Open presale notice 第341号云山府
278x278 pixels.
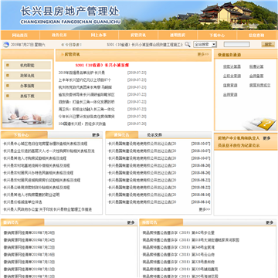pos(178,255)
